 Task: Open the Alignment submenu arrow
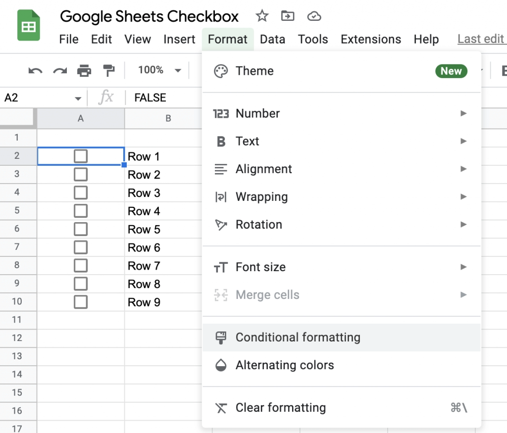[463, 169]
